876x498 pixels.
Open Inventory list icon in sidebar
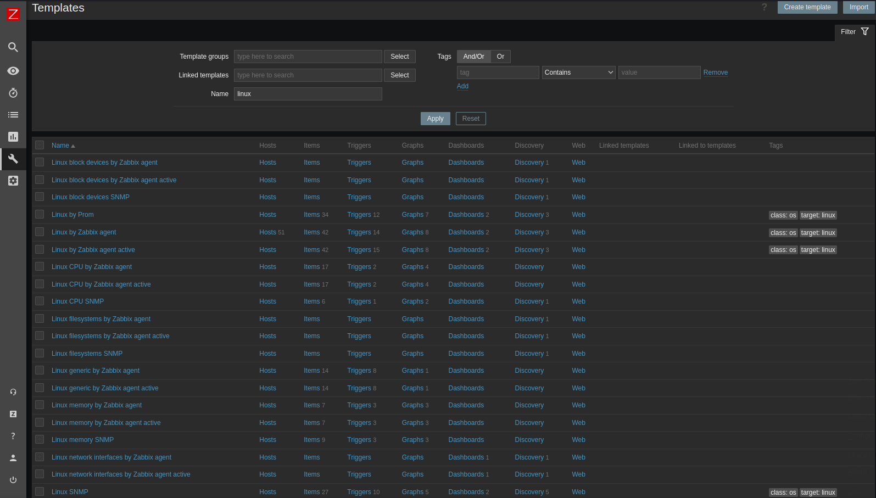point(13,115)
